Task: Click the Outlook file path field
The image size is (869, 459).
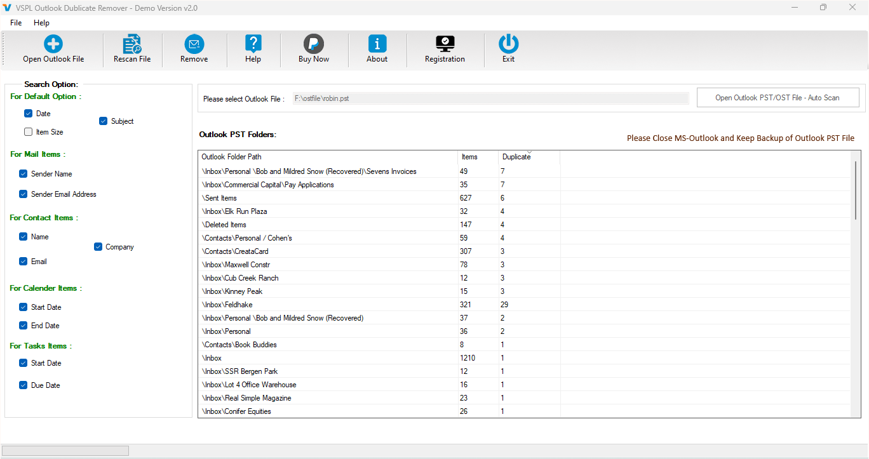Action: click(x=490, y=98)
